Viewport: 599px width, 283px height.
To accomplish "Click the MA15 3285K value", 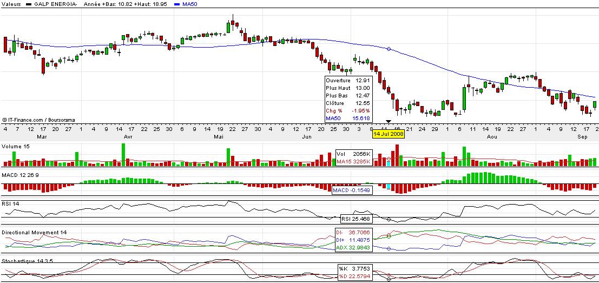I will coord(354,162).
